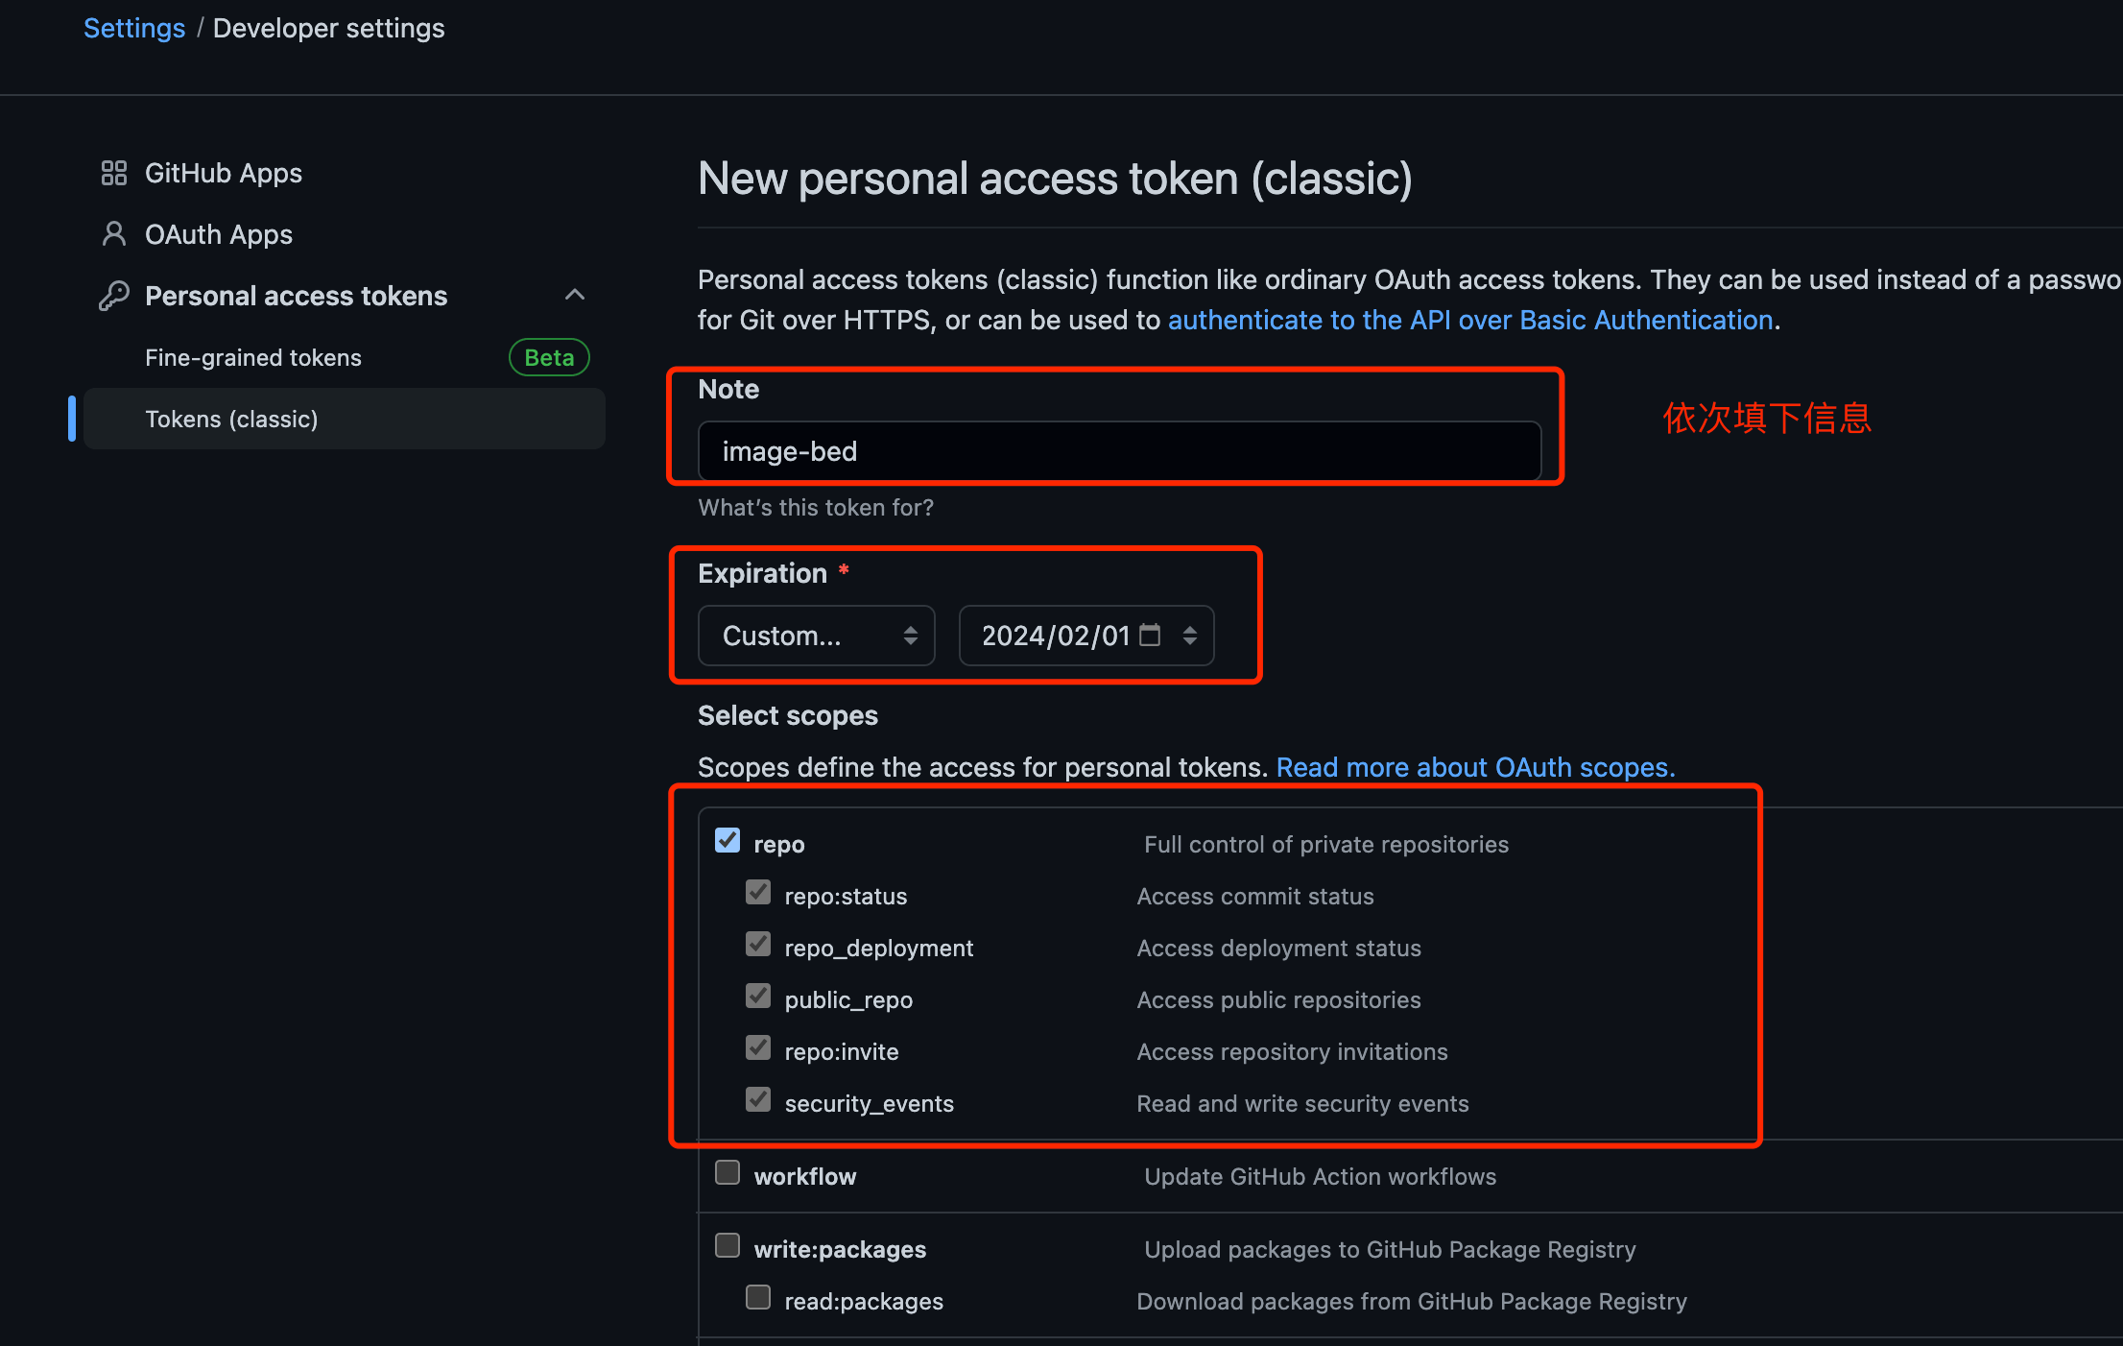Image resolution: width=2123 pixels, height=1346 pixels.
Task: Enable the write:packages scope checkbox
Action: [x=728, y=1245]
